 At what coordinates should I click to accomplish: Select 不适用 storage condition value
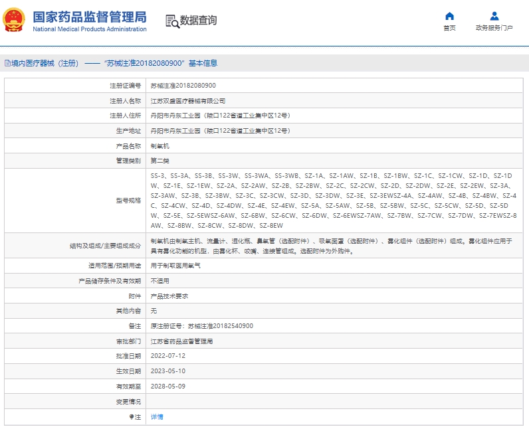click(160, 281)
